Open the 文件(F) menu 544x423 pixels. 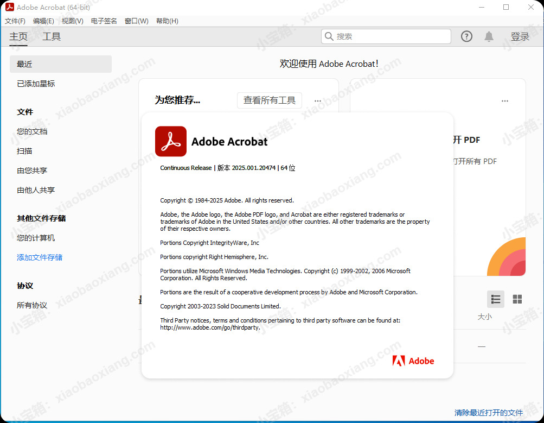pyautogui.click(x=15, y=21)
